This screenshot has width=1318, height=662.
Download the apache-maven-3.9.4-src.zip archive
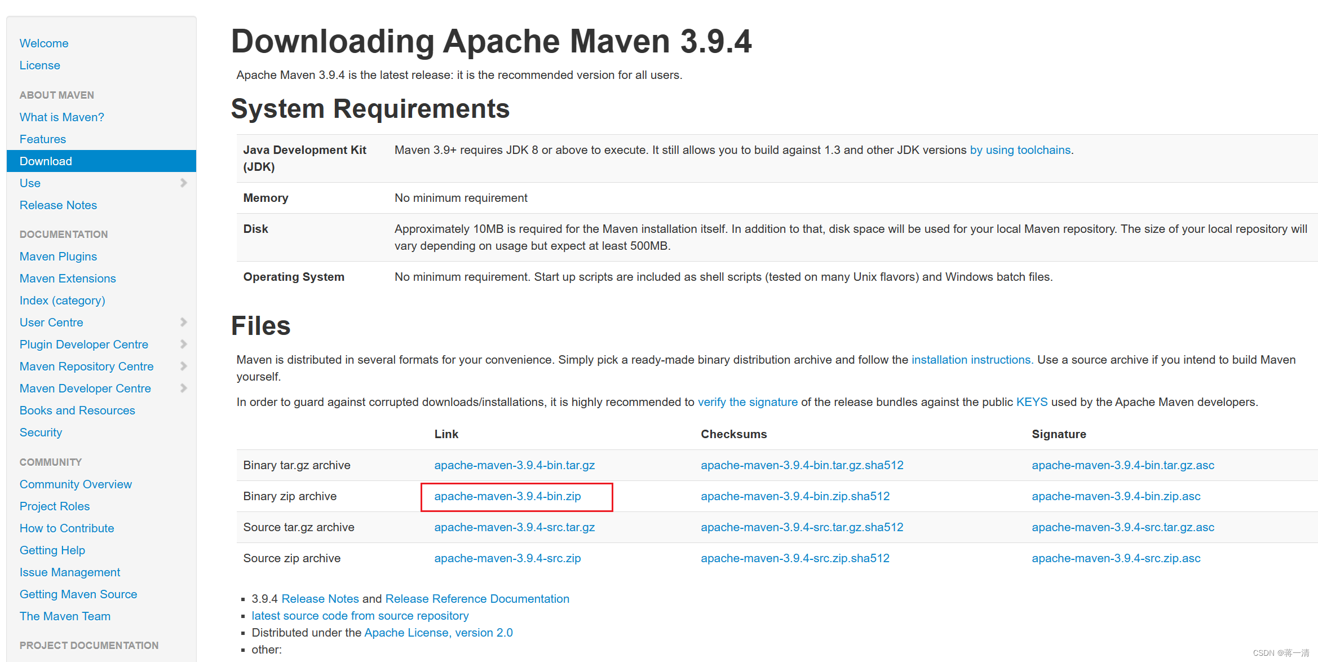click(x=507, y=558)
